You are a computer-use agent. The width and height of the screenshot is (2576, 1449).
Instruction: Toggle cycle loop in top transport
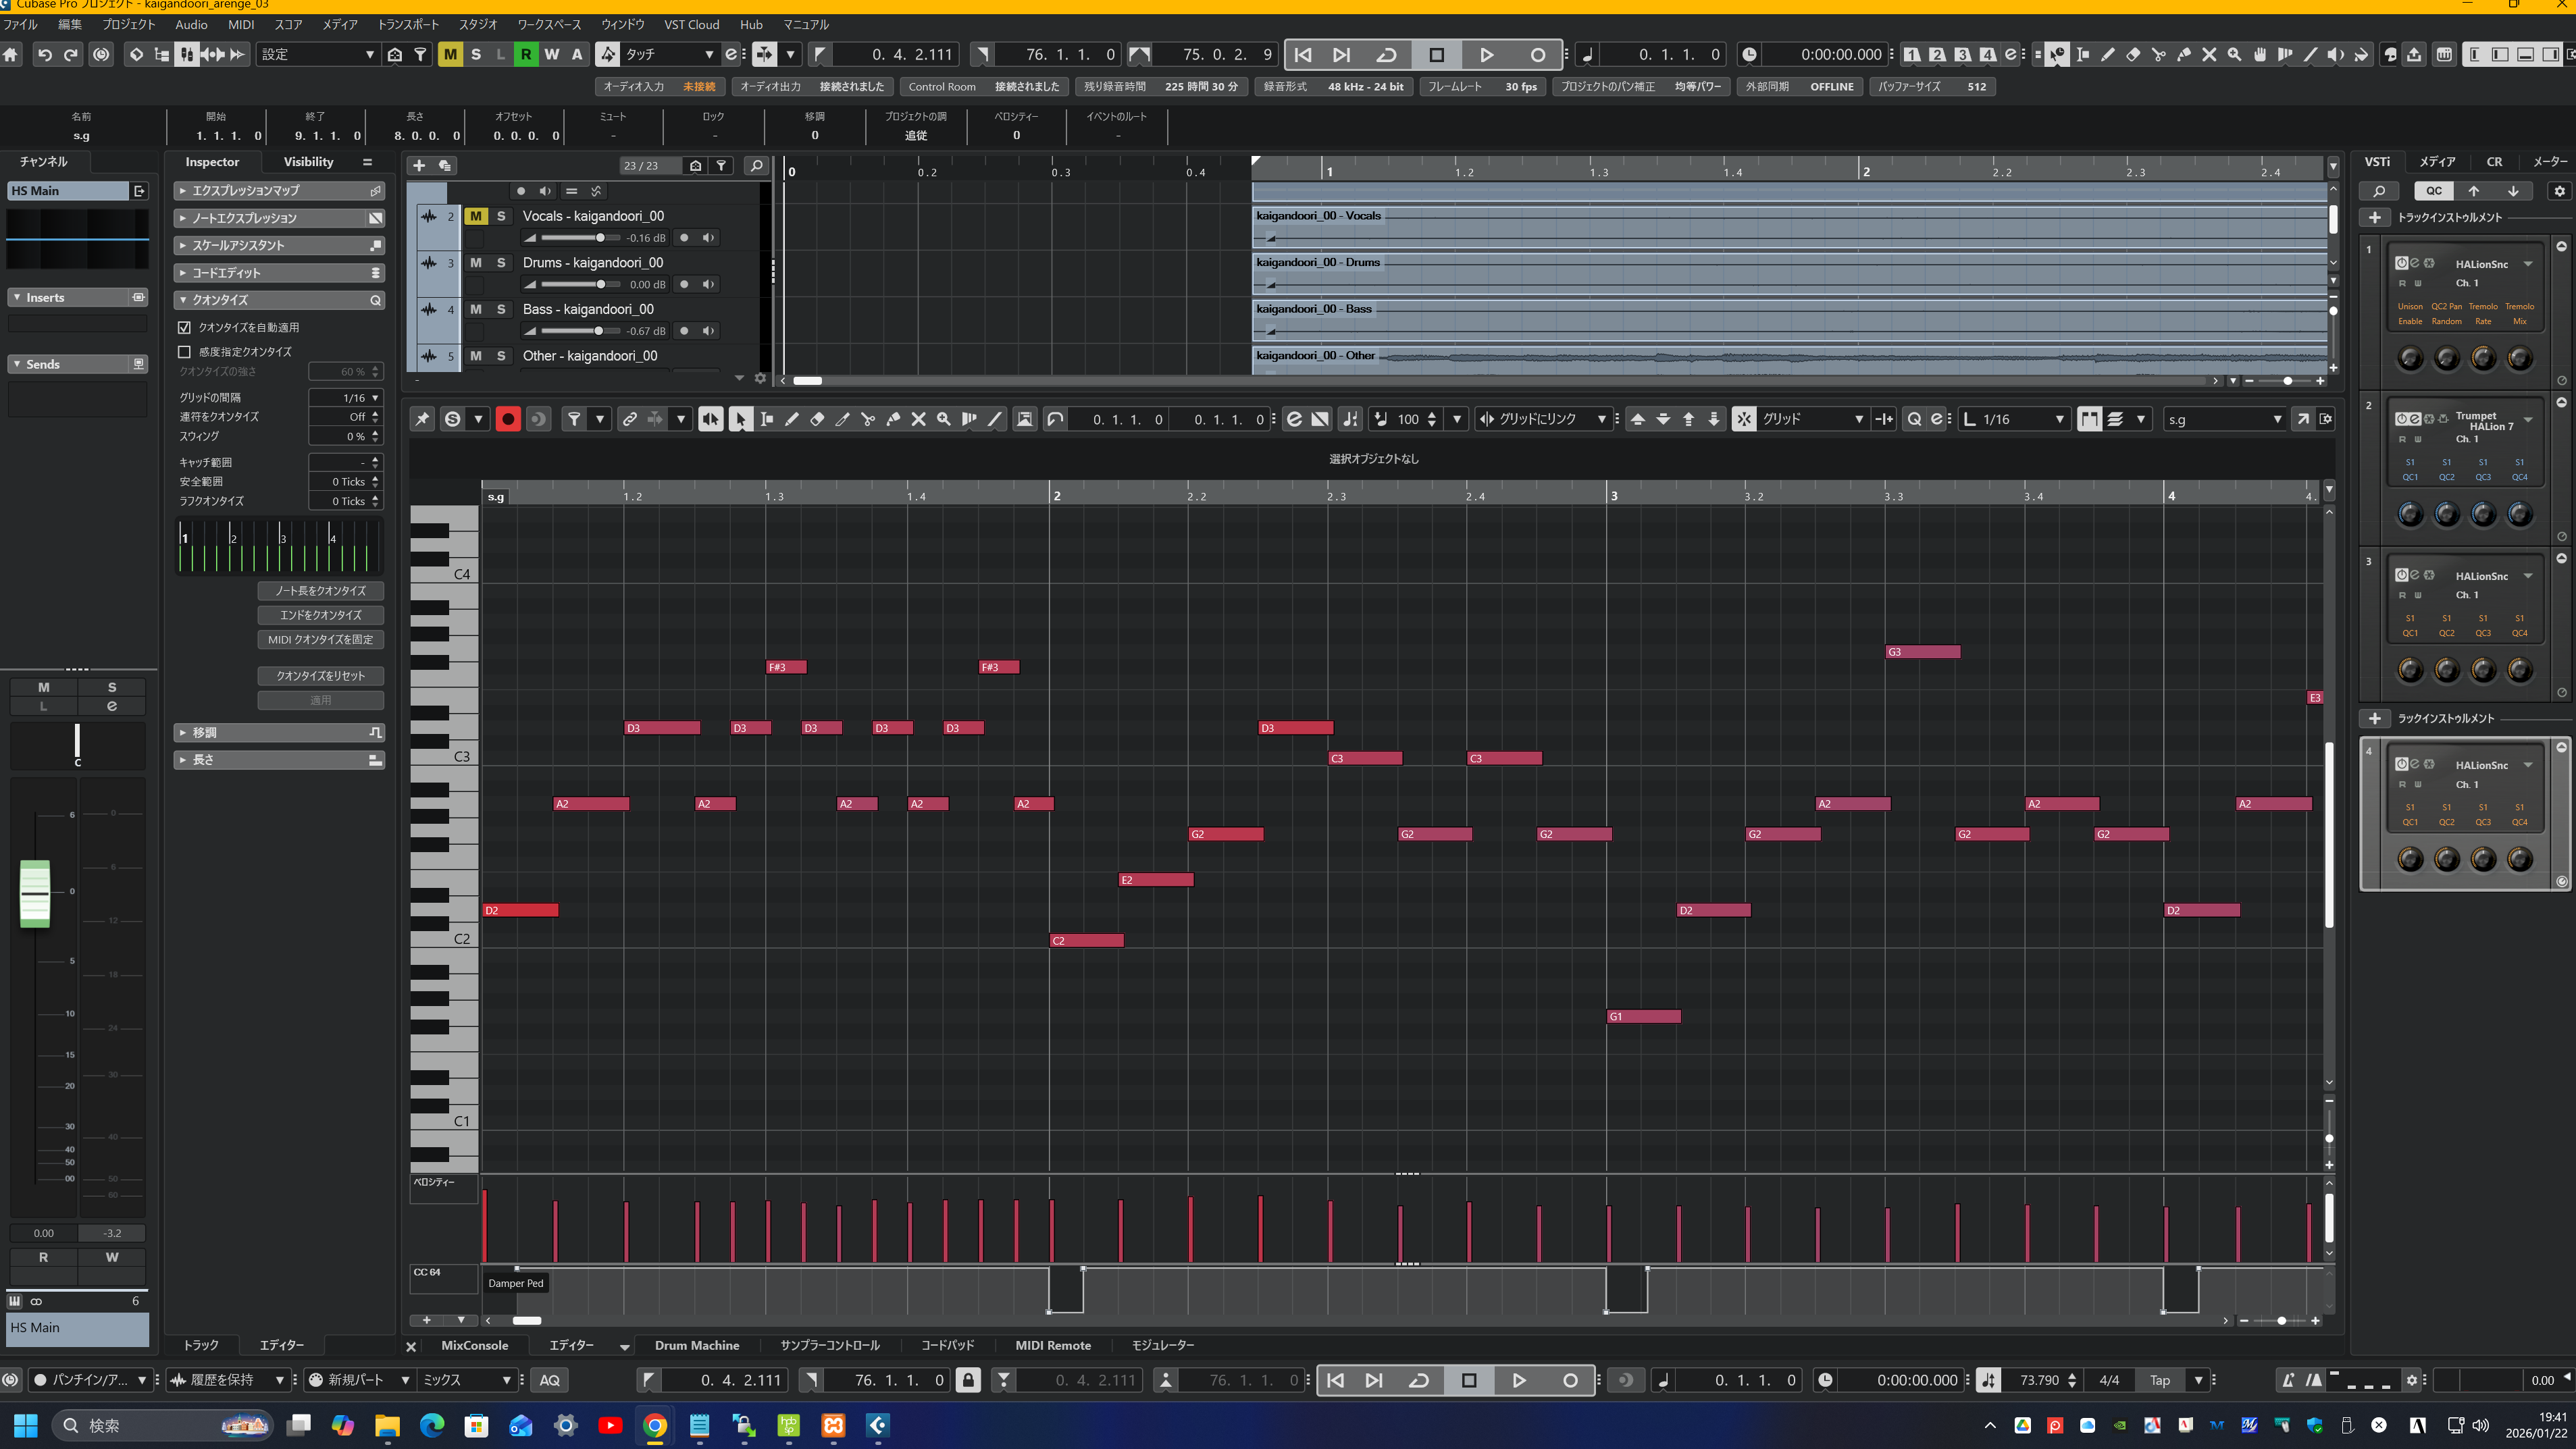pyautogui.click(x=1386, y=55)
